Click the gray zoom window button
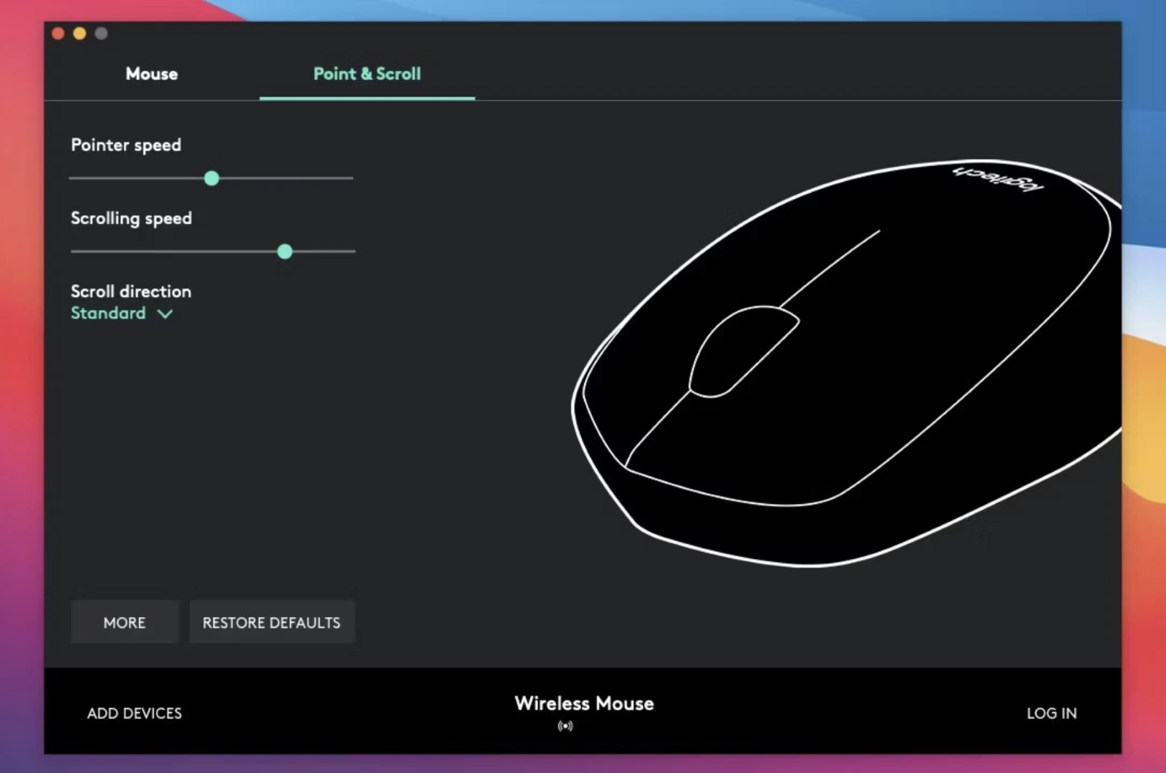1166x773 pixels. [x=101, y=34]
